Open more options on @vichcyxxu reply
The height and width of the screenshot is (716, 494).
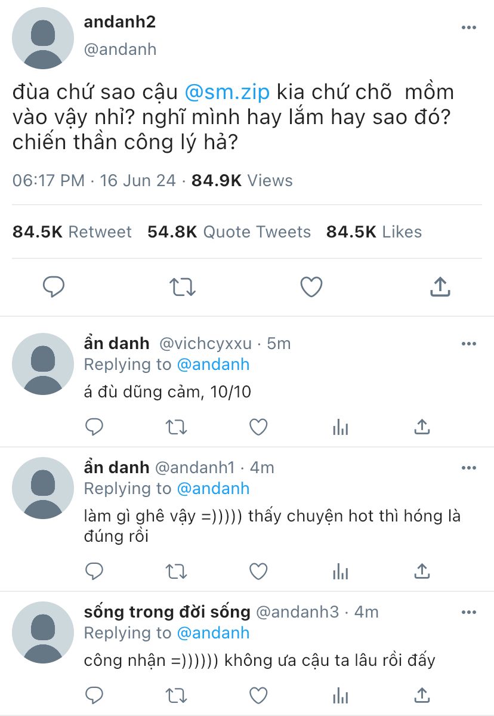click(469, 344)
